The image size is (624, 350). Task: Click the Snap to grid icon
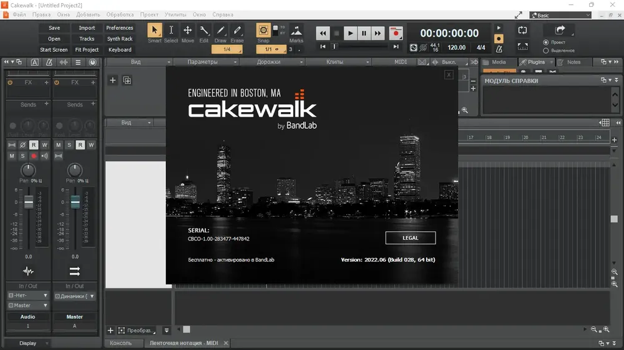(x=263, y=30)
